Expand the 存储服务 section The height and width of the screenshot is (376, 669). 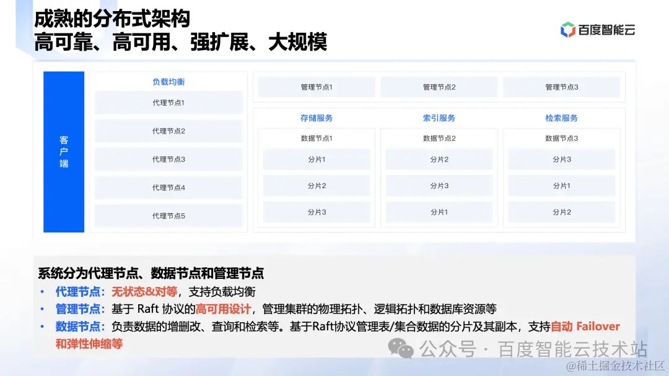tap(317, 118)
